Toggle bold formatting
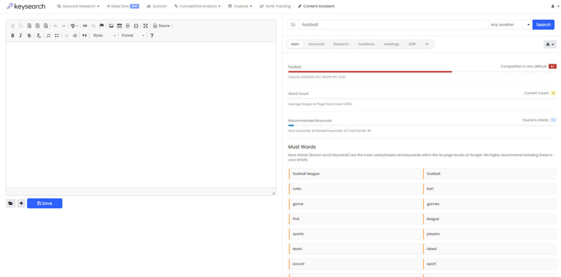The image size is (561, 277). (x=13, y=36)
